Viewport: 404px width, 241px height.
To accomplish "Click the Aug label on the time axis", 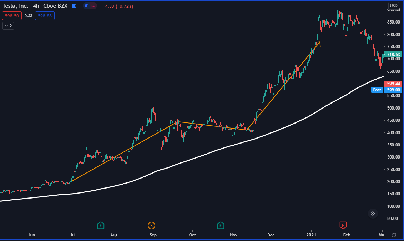I will pos(113,235).
